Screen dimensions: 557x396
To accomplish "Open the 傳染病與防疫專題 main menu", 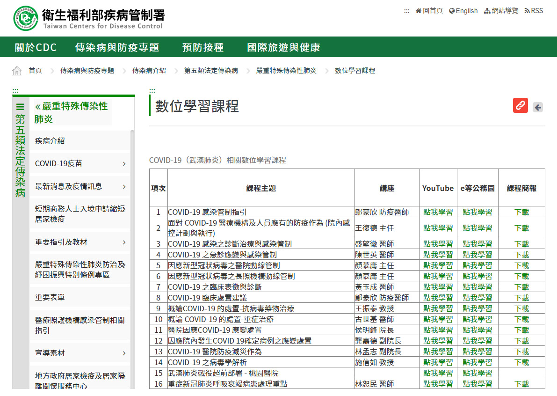I will (x=117, y=47).
